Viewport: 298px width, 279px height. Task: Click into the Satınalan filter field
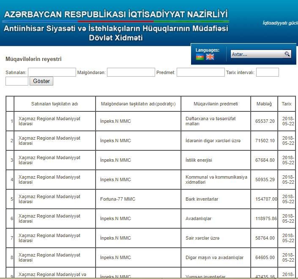pyautogui.click(x=52, y=72)
